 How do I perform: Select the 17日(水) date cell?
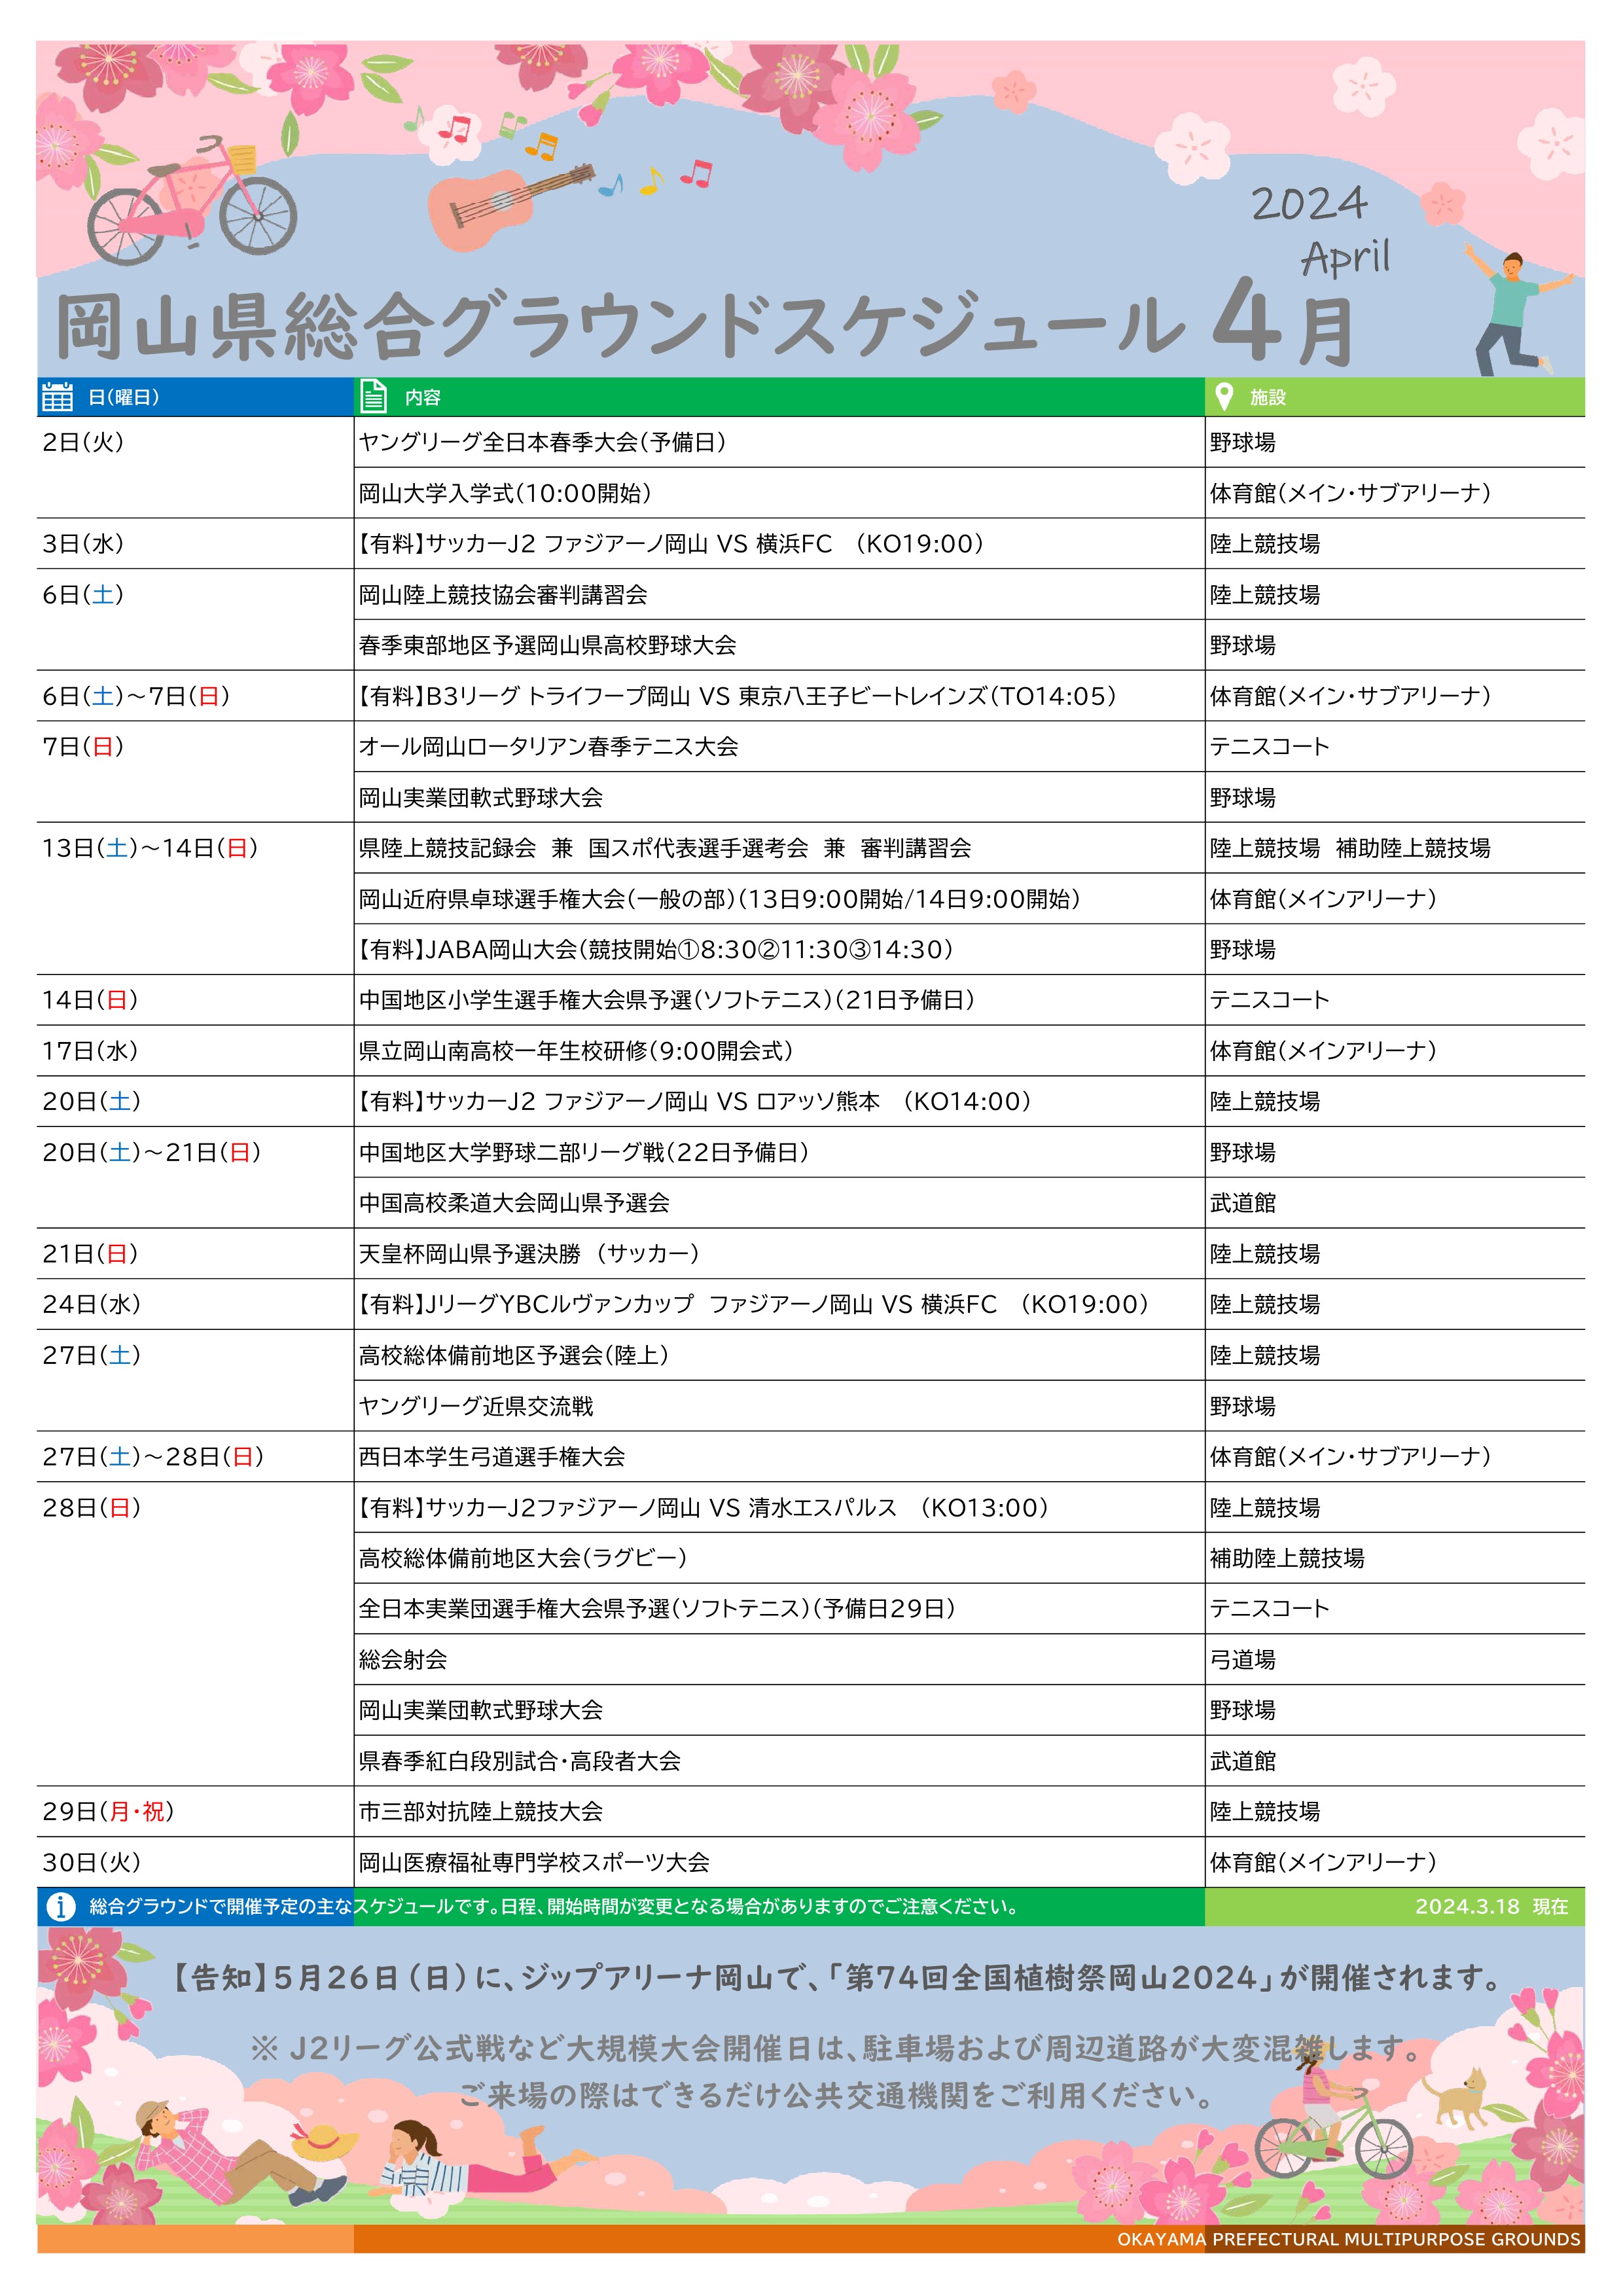click(x=90, y=1051)
